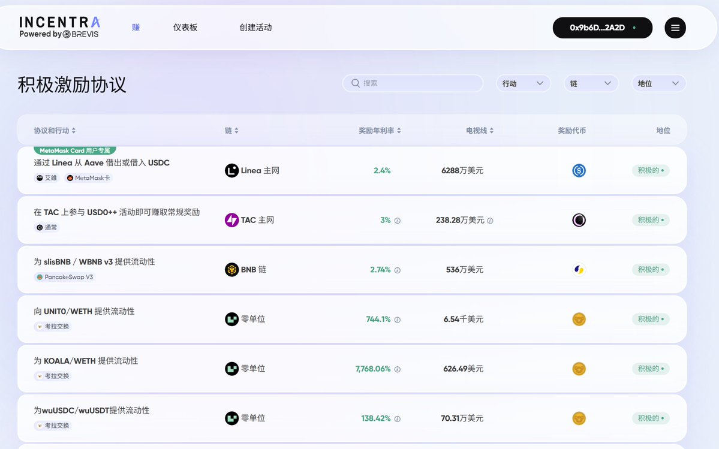Click the 0x9b6D...2A2D wallet address button

click(602, 28)
